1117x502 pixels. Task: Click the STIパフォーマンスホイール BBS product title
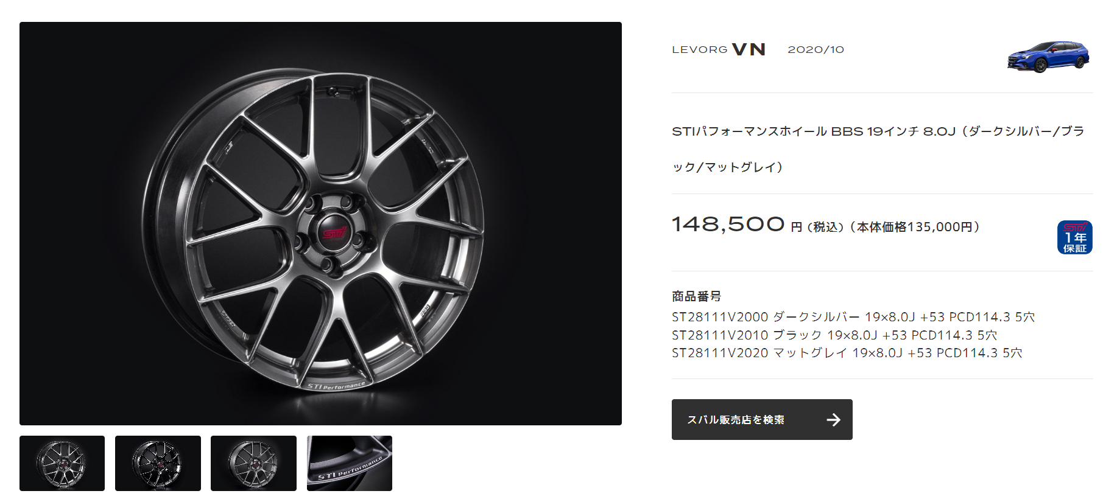tap(878, 149)
